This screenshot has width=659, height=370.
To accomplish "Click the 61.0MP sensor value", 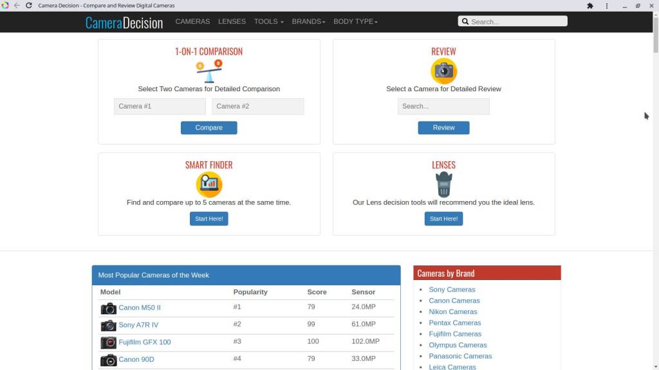I will [364, 324].
